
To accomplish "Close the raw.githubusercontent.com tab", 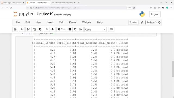I will click(x=74, y=3).
